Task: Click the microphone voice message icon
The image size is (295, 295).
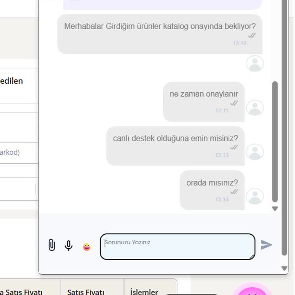Action: [69, 245]
